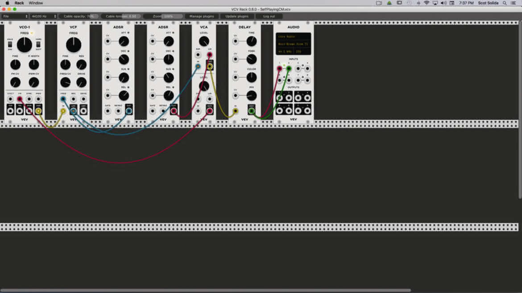Click AUDIO output 1 jack
This screenshot has height=293, width=522.
pyautogui.click(x=279, y=98)
